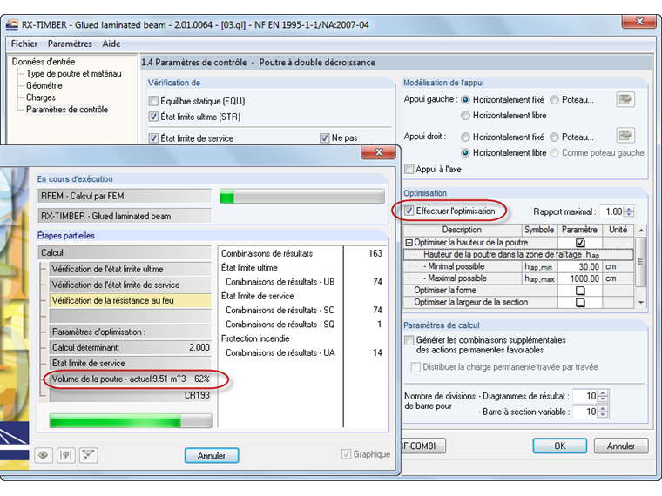Click Annuler button in main window
The width and height of the screenshot is (662, 496).
tap(620, 446)
